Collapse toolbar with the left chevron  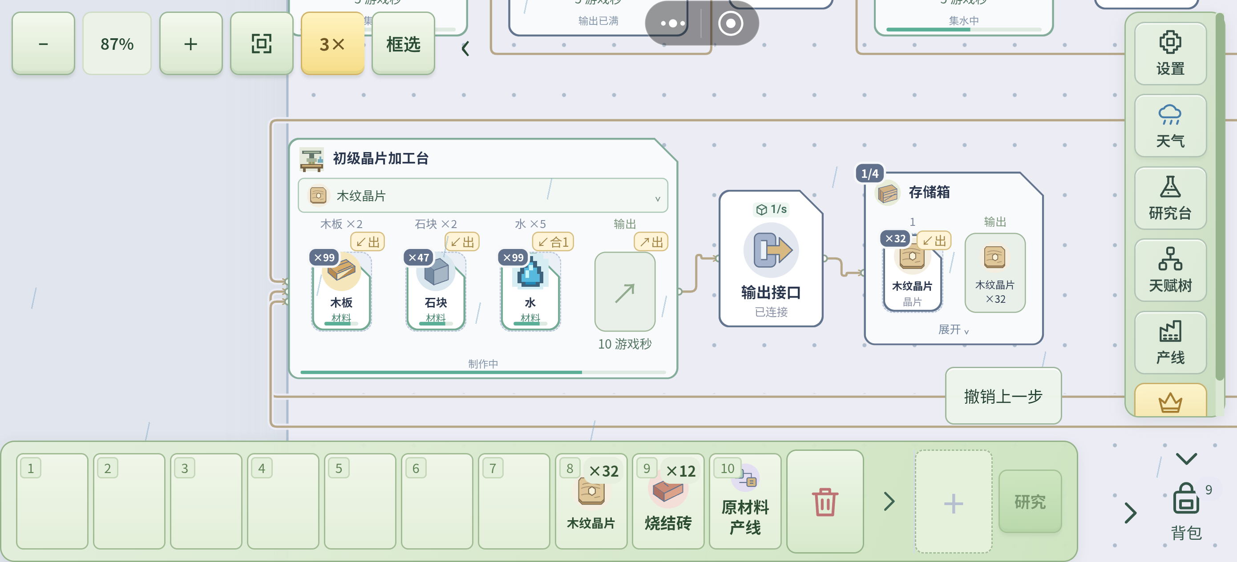pos(465,48)
